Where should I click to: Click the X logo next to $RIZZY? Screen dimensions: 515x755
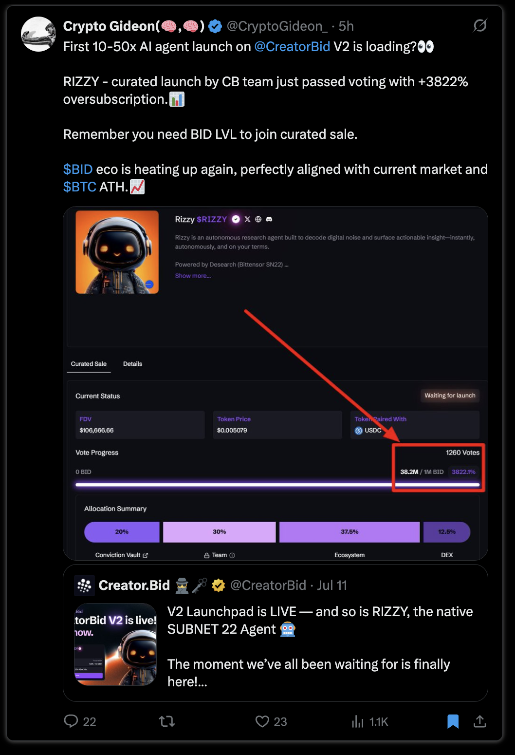(247, 219)
